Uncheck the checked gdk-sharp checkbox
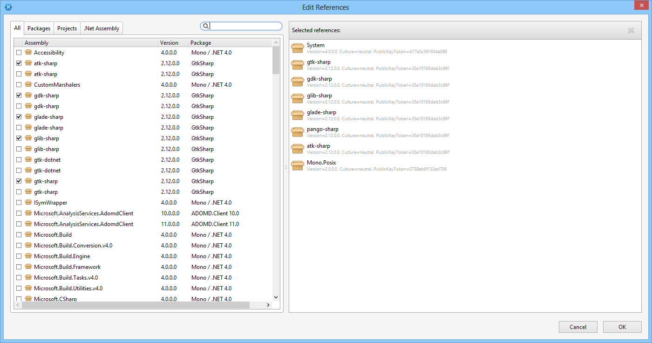This screenshot has width=652, height=343. point(19,96)
